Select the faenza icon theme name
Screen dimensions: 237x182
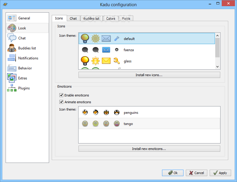(128, 50)
